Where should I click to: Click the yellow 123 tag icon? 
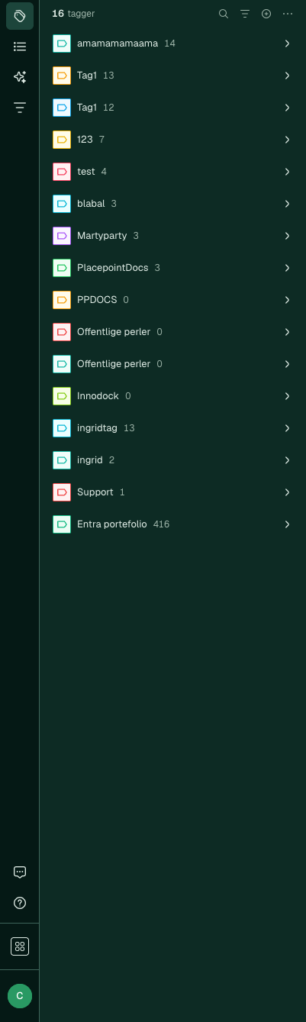tap(62, 140)
